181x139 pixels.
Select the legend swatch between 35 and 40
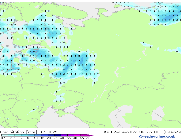(71, 135)
